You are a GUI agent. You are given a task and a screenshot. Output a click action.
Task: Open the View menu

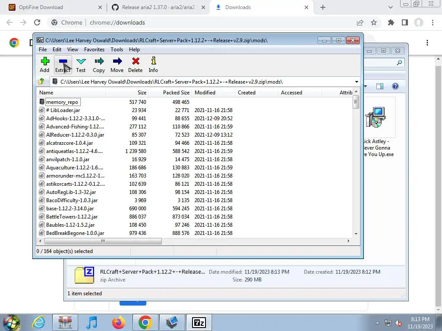tap(73, 50)
